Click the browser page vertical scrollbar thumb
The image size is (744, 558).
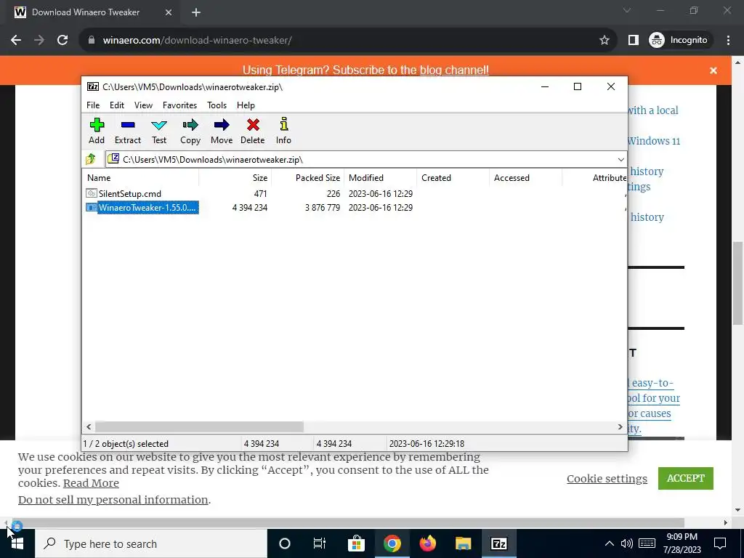pyautogui.click(x=737, y=283)
